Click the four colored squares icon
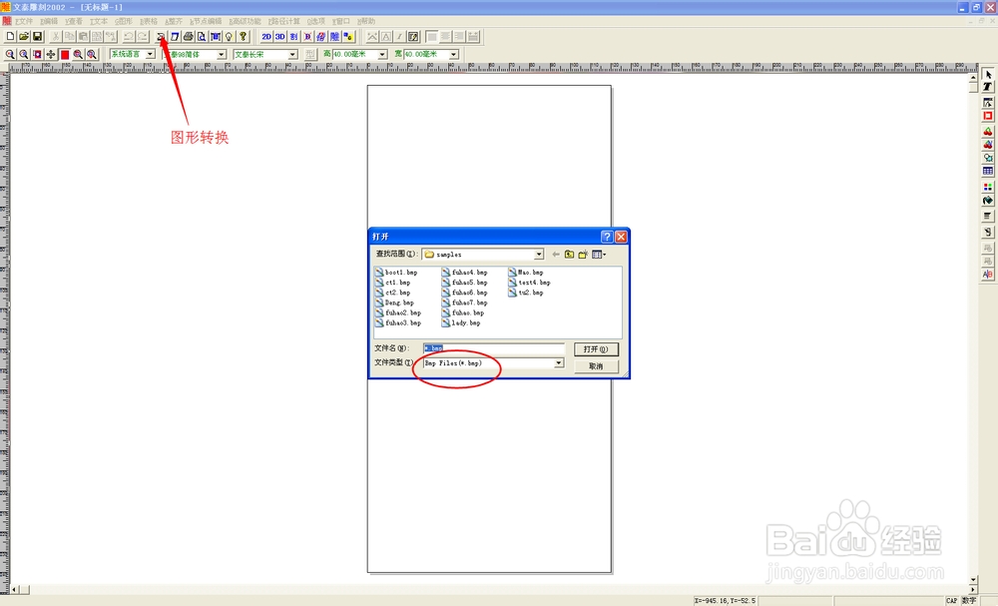This screenshot has width=998, height=606. (x=988, y=187)
